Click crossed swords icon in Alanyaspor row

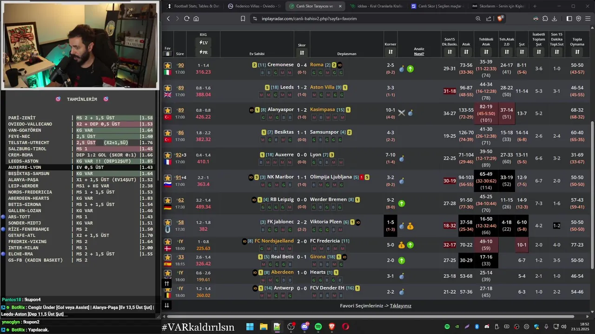pos(402,113)
